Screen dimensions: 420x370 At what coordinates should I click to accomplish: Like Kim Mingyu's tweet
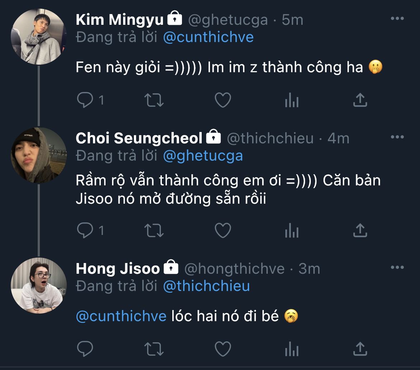coord(223,101)
